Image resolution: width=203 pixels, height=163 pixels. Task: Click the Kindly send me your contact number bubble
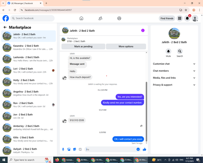(123, 103)
